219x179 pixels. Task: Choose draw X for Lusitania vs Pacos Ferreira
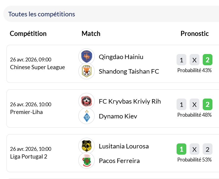(x=194, y=149)
